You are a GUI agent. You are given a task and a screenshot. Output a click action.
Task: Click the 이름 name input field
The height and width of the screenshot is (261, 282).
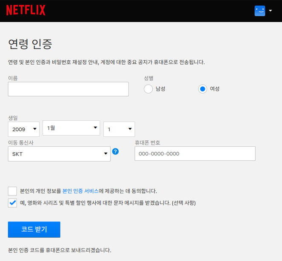pos(68,89)
